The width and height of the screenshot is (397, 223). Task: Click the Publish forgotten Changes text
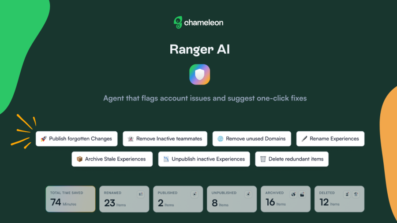click(x=80, y=139)
